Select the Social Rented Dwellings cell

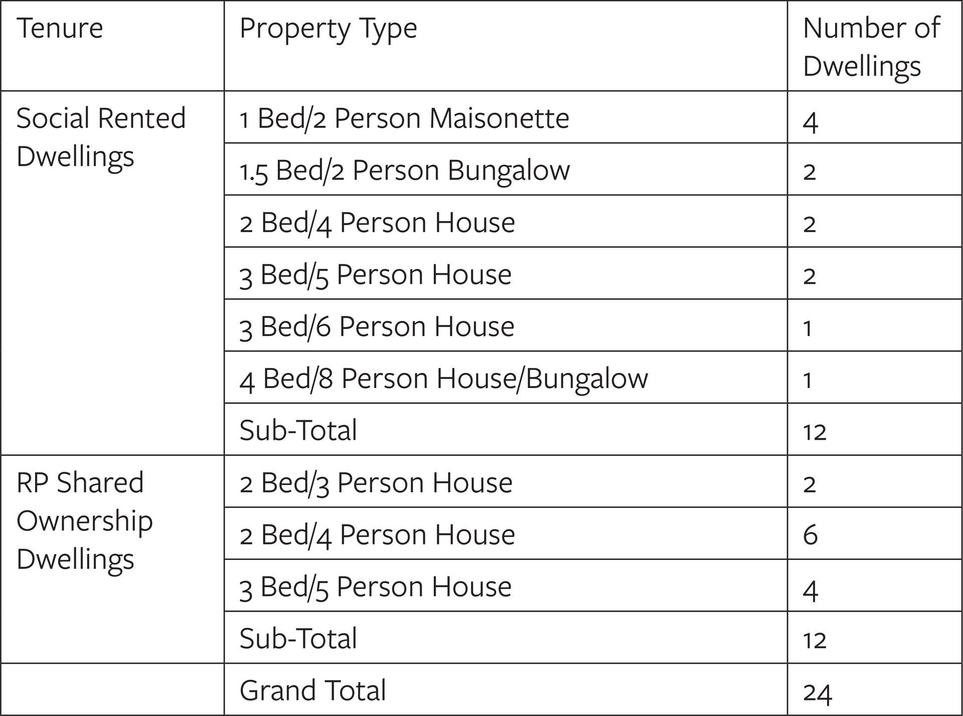[112, 273]
